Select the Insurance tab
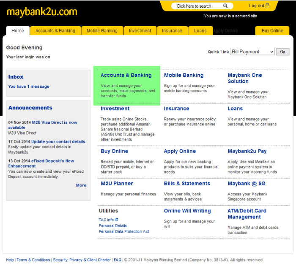 pos(172,31)
